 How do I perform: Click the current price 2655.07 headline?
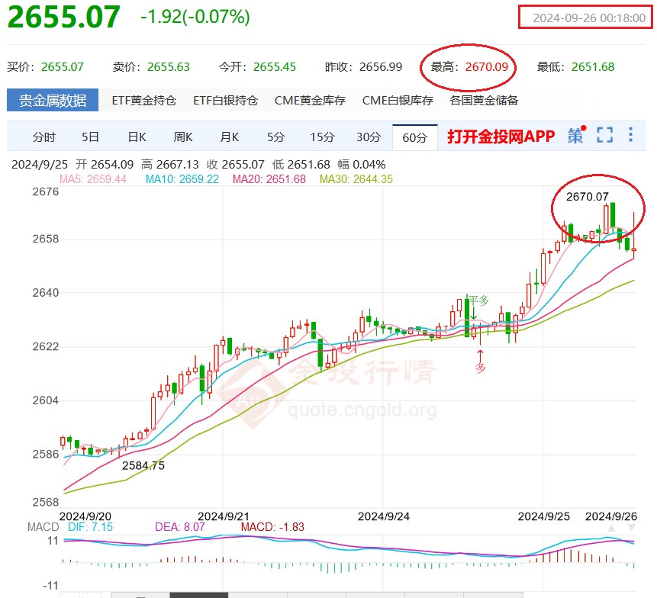(x=63, y=17)
